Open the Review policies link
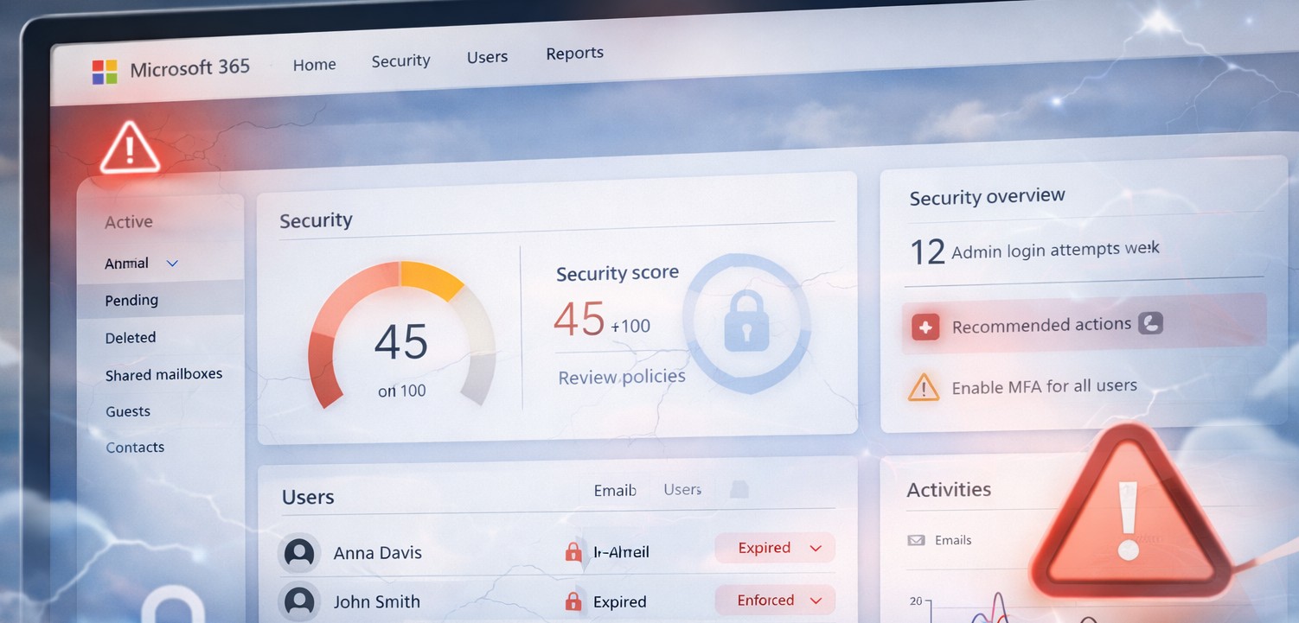The width and height of the screenshot is (1299, 623). [622, 377]
